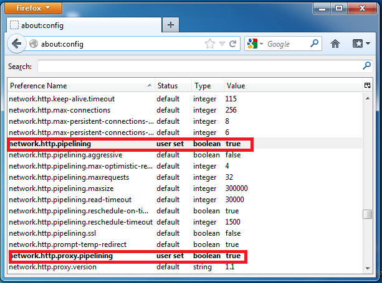Go to the home page icon
The image size is (382, 283).
coord(335,44)
